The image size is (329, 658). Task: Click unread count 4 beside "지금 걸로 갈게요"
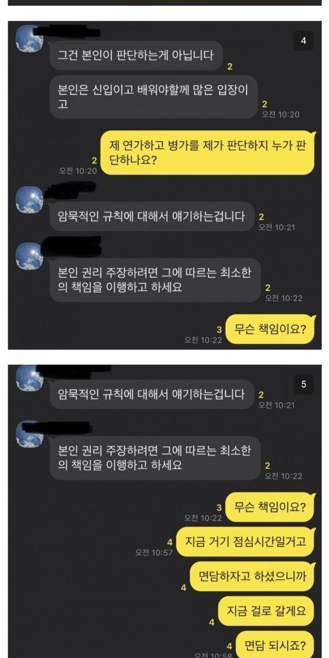211,622
